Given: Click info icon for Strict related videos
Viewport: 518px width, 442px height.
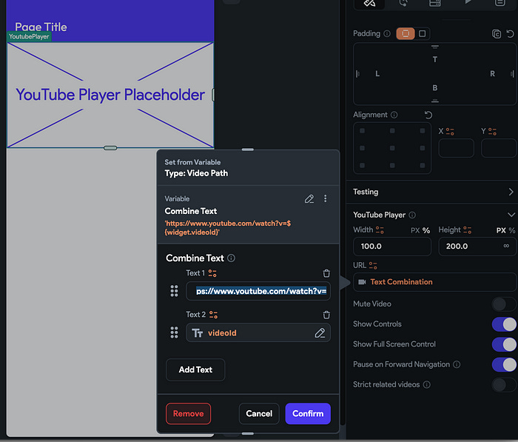Looking at the screenshot, I should (427, 385).
